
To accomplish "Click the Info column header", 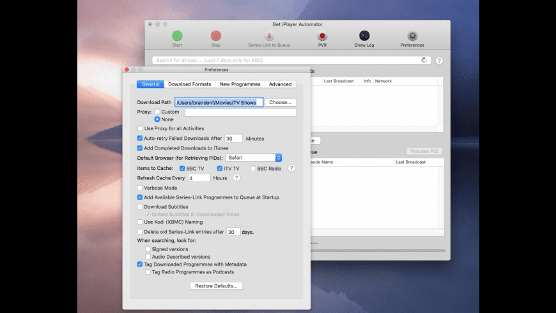I will point(367,81).
